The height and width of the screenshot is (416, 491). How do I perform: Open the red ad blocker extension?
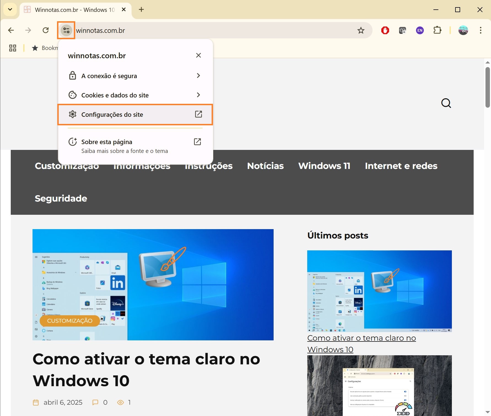[385, 30]
